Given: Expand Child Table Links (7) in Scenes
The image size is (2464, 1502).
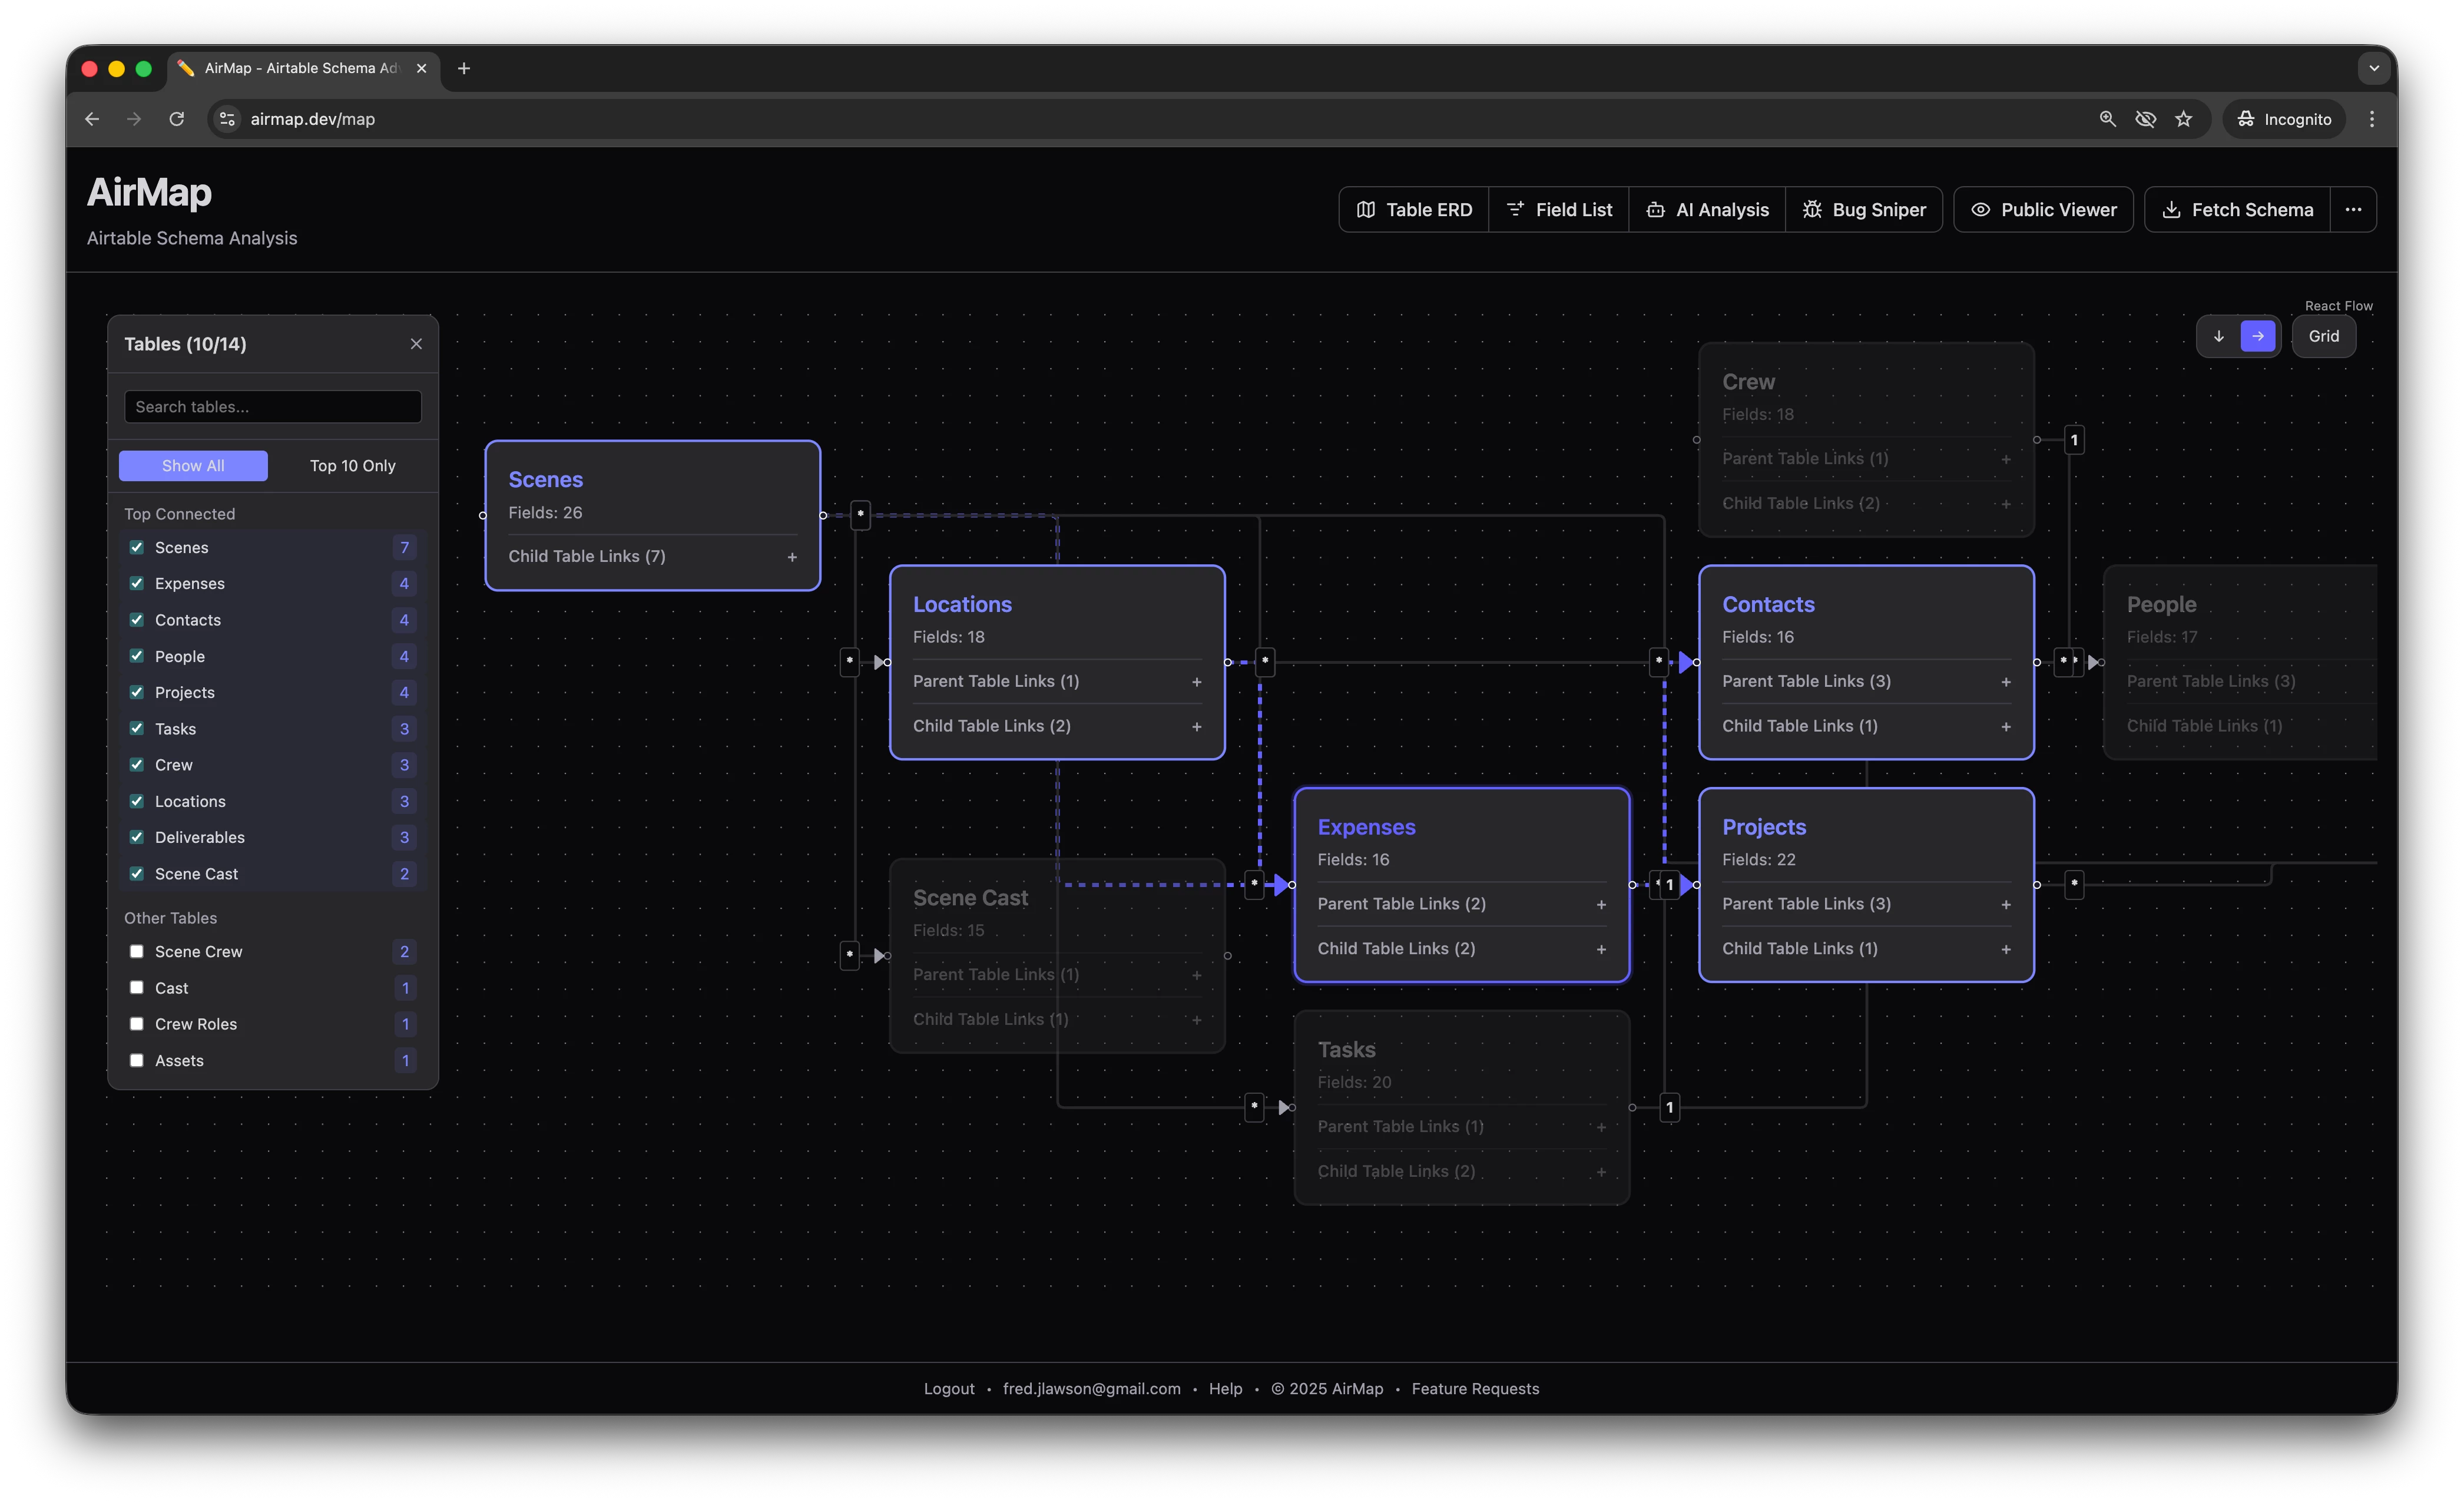Looking at the screenshot, I should (792, 557).
